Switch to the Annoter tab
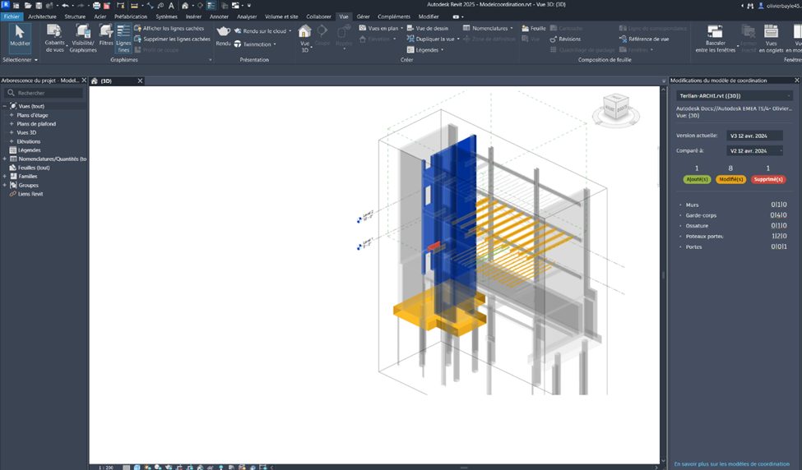Image resolution: width=802 pixels, height=470 pixels. (x=219, y=17)
